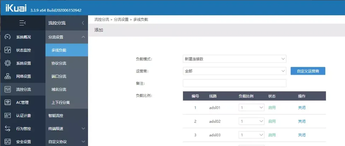Expand the 终端限速 section chevron

83,128
